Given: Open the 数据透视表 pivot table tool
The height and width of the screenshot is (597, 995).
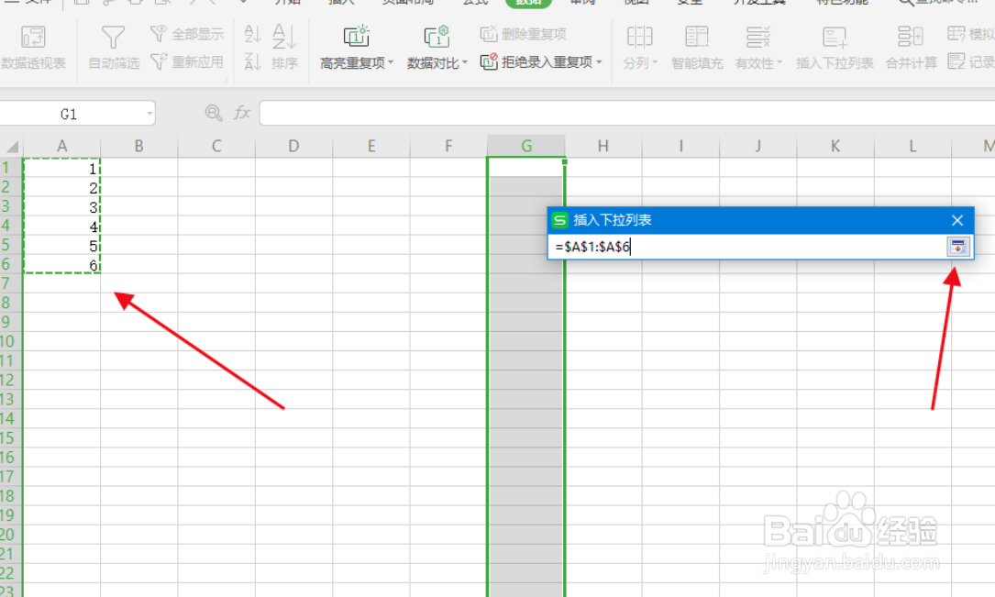Looking at the screenshot, I should pyautogui.click(x=33, y=48).
